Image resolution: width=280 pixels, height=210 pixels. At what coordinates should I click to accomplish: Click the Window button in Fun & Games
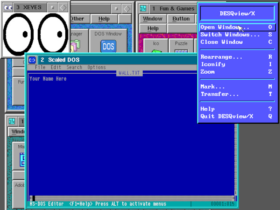(153, 19)
